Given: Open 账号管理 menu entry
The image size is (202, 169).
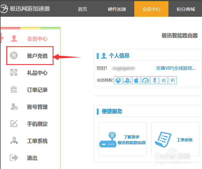Looking at the screenshot, I should (x=37, y=107).
